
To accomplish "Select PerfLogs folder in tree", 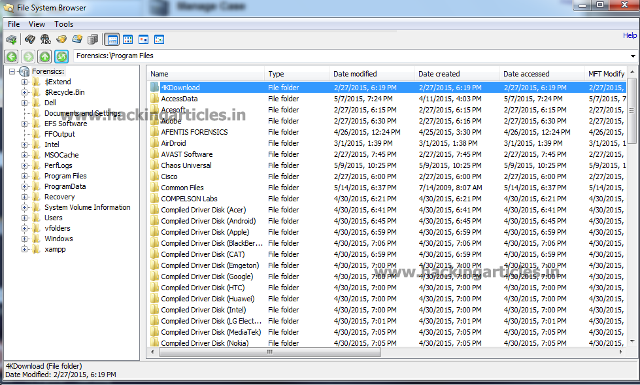I will click(x=58, y=165).
